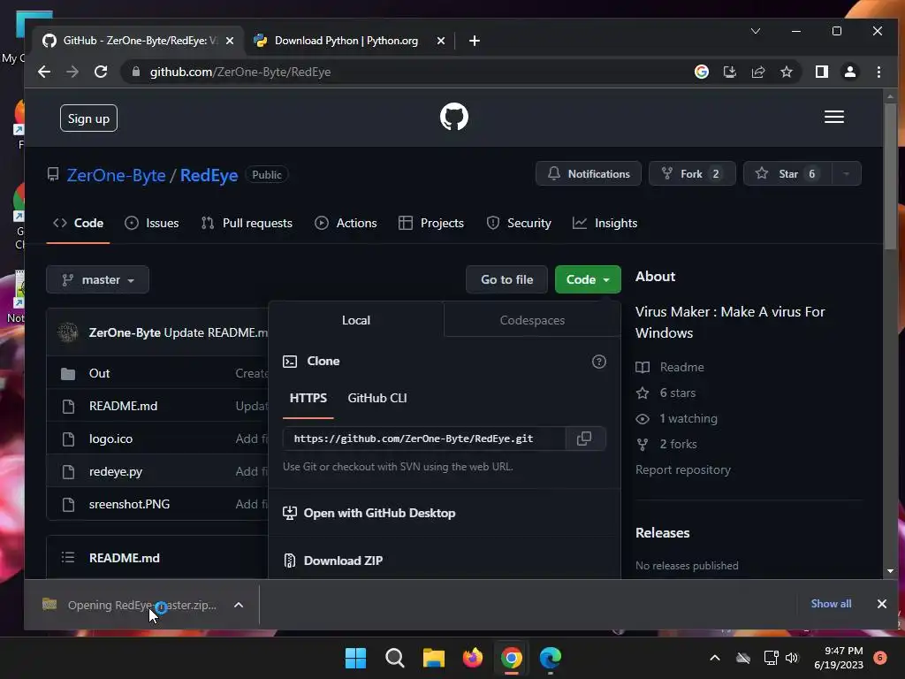905x679 pixels.
Task: Go to the Actions tab
Action: point(346,223)
